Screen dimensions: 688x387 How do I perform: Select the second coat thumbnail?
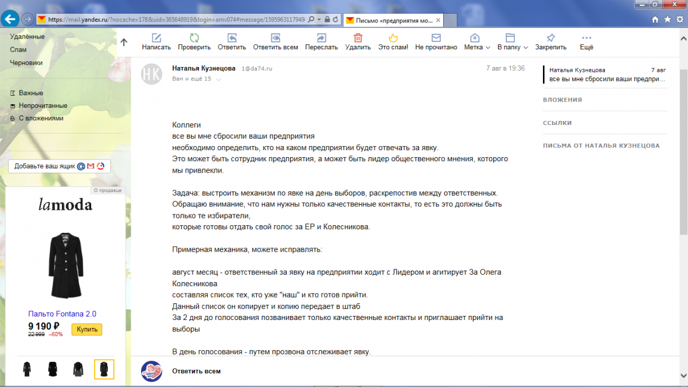coord(52,369)
